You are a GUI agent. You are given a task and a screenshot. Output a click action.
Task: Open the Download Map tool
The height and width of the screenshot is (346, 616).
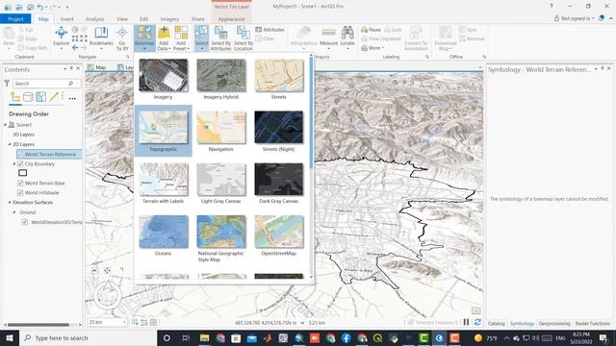coord(445,38)
